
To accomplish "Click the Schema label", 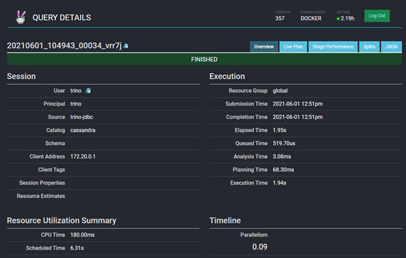I will coord(55,143).
